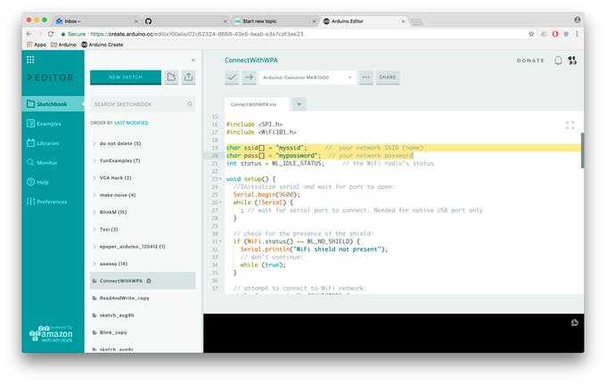Close the sketchbook side panel
The width and height of the screenshot is (606, 384).
point(192,61)
